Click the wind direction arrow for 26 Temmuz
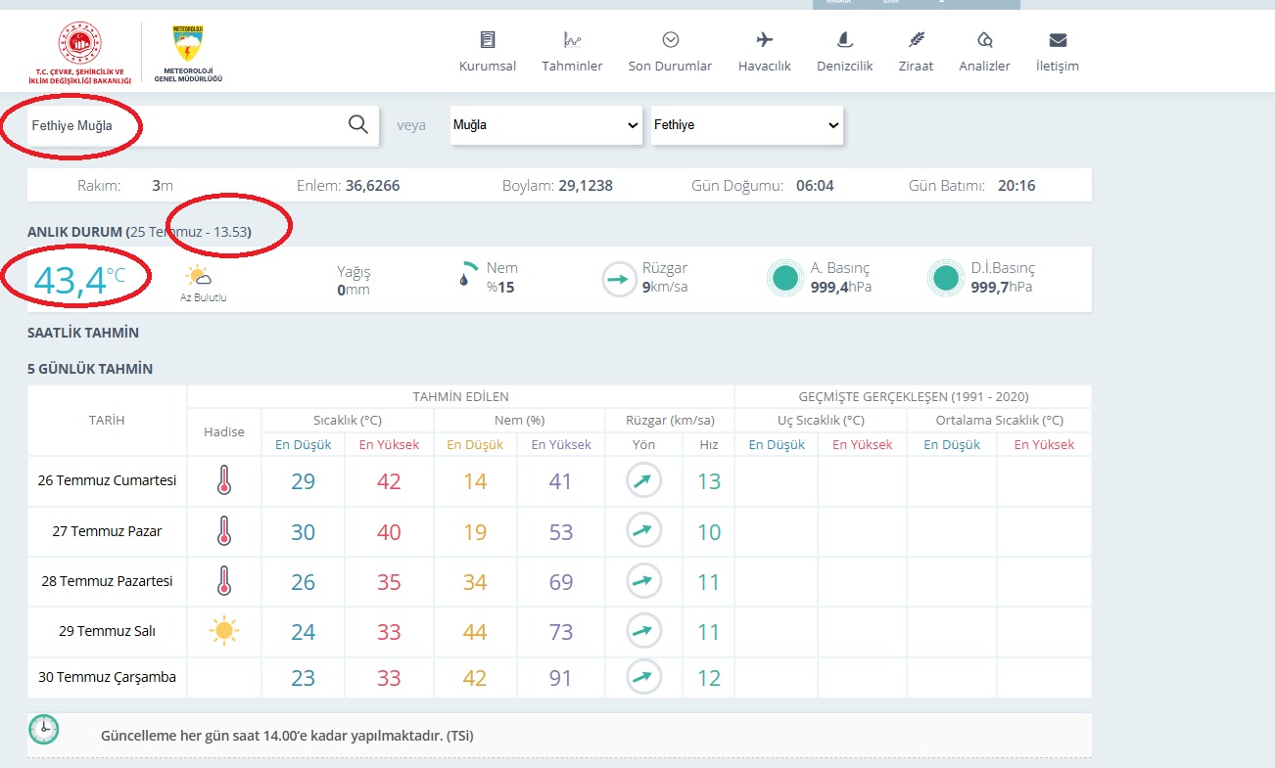 click(643, 480)
